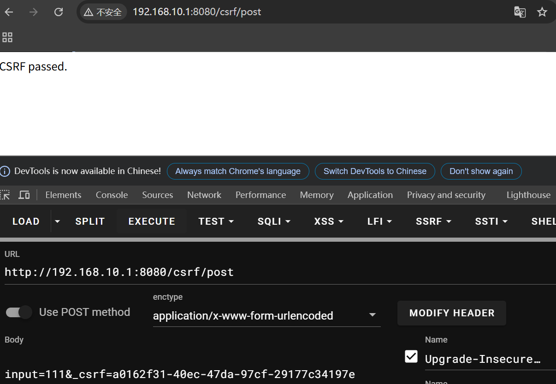Viewport: 556px width, 384px height.
Task: Open the LOAD dropdown arrow
Action: coord(57,221)
